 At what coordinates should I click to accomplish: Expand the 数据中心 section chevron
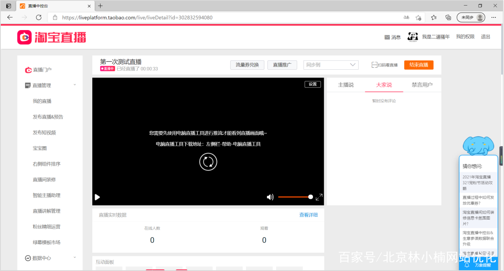tap(74, 258)
